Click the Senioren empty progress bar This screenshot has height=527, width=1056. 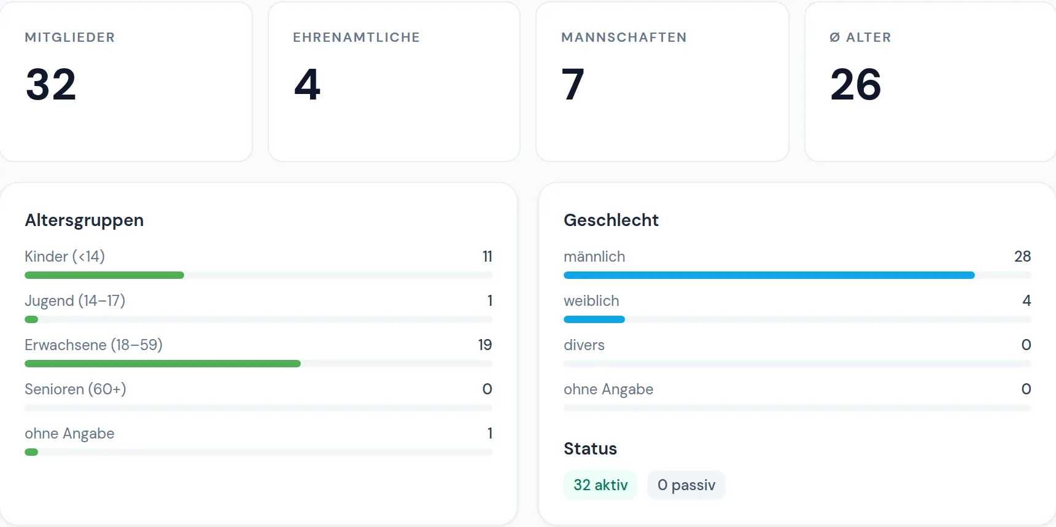[x=258, y=408]
